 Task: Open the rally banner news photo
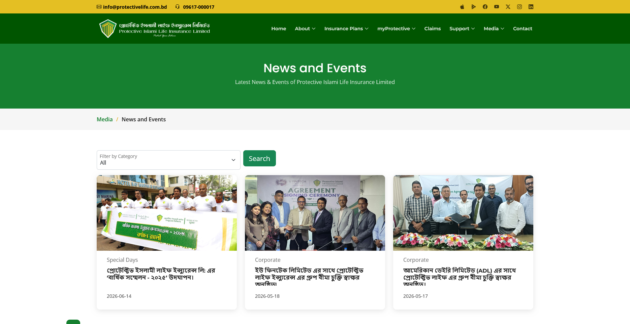(167, 213)
